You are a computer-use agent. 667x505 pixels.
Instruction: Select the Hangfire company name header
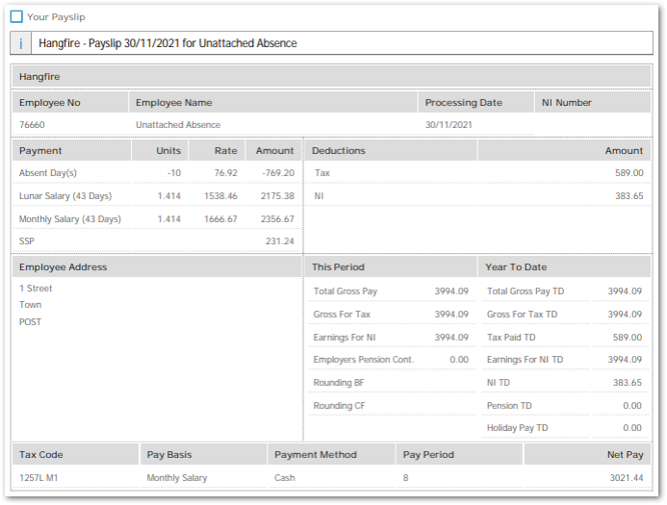[x=38, y=76]
